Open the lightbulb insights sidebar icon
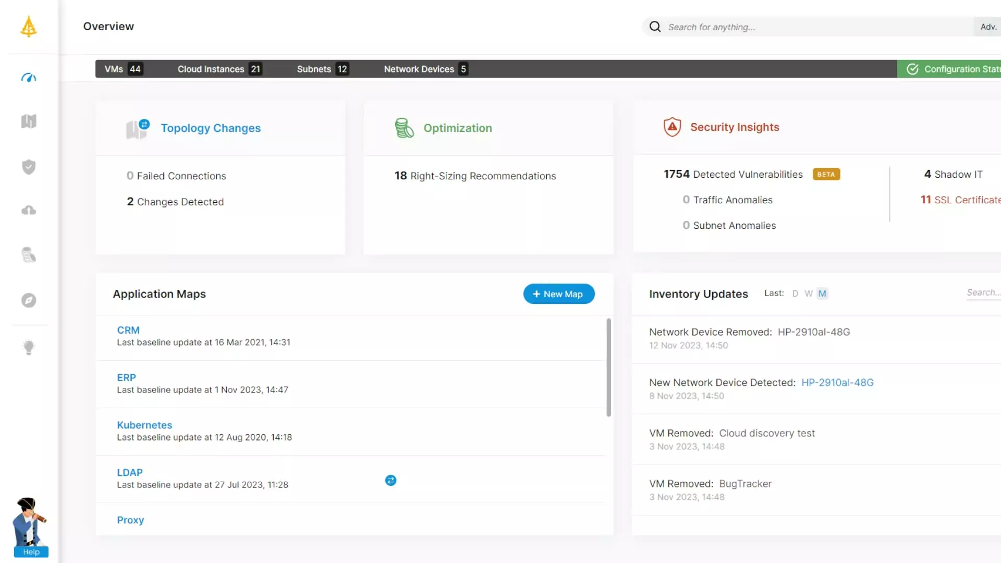Image resolution: width=1001 pixels, height=563 pixels. pyautogui.click(x=29, y=347)
